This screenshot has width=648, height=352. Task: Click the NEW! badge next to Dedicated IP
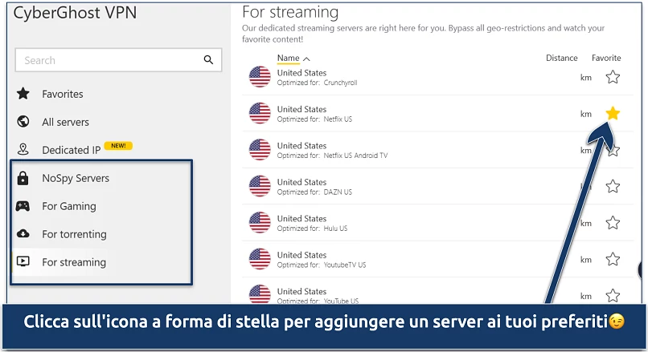[118, 145]
